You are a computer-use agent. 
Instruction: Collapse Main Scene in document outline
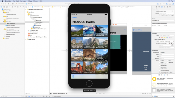(x=26, y=12)
